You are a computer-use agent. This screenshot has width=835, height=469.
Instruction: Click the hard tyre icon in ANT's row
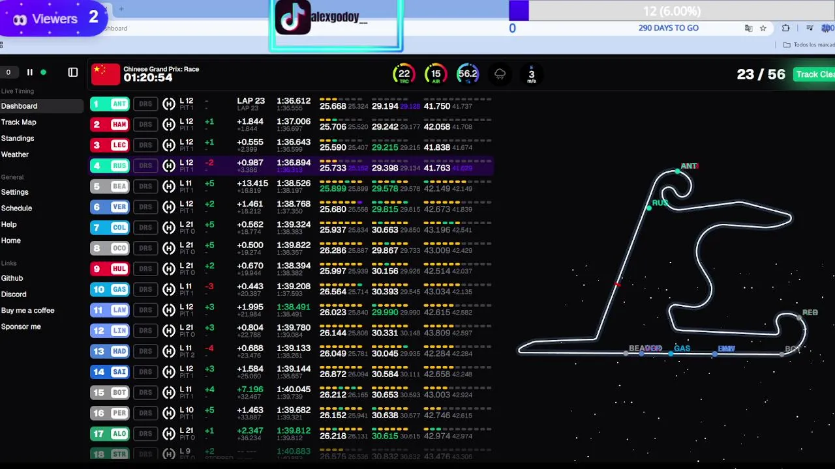[x=169, y=104]
